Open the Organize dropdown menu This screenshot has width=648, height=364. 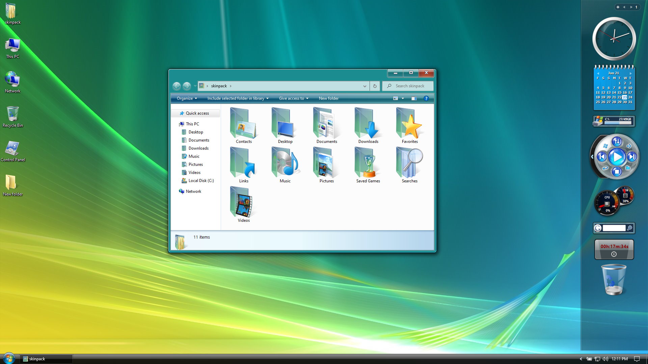[x=187, y=98]
